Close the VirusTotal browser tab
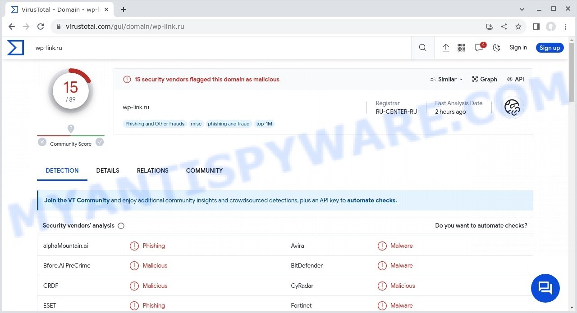Image resolution: width=577 pixels, height=313 pixels. 106,9
